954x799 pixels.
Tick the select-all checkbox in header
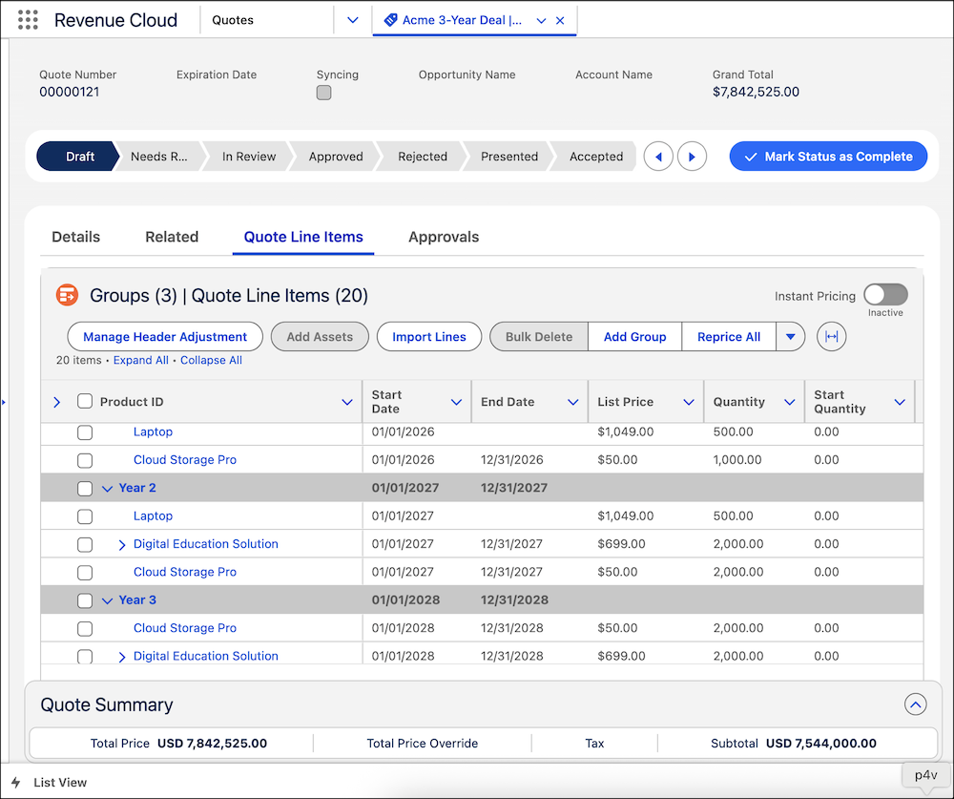(x=85, y=401)
